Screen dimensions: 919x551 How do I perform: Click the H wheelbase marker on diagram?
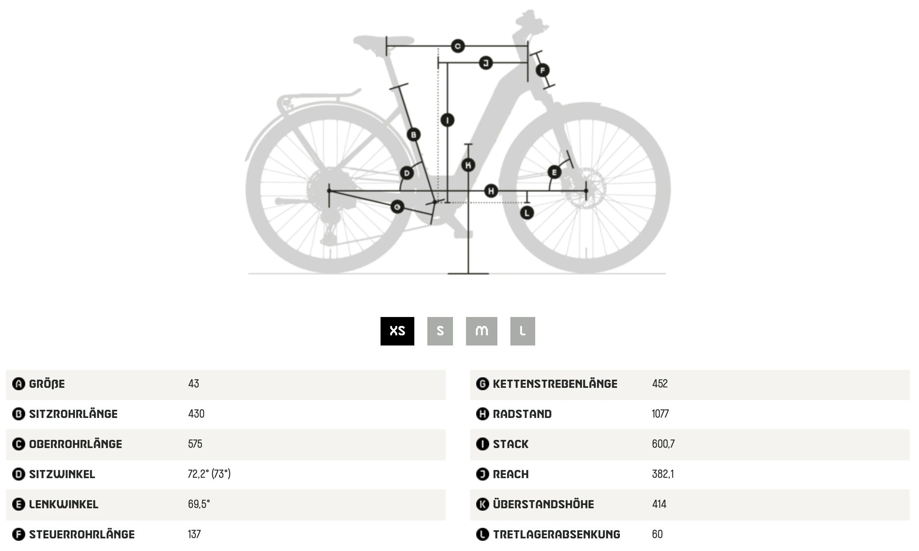tap(491, 191)
